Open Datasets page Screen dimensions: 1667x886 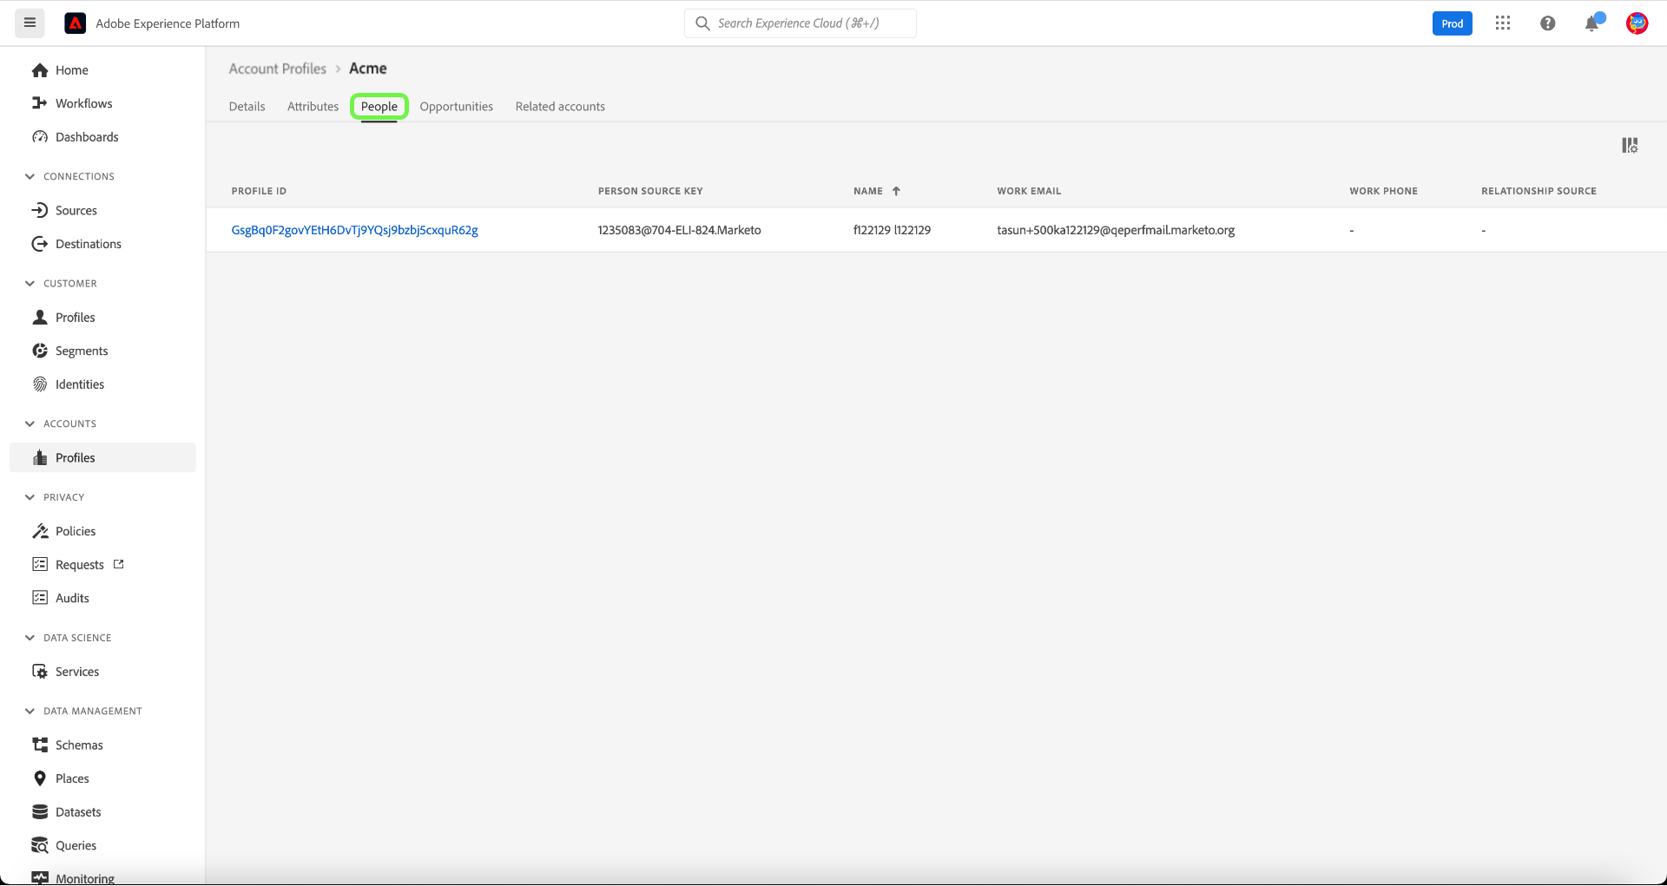pos(78,812)
